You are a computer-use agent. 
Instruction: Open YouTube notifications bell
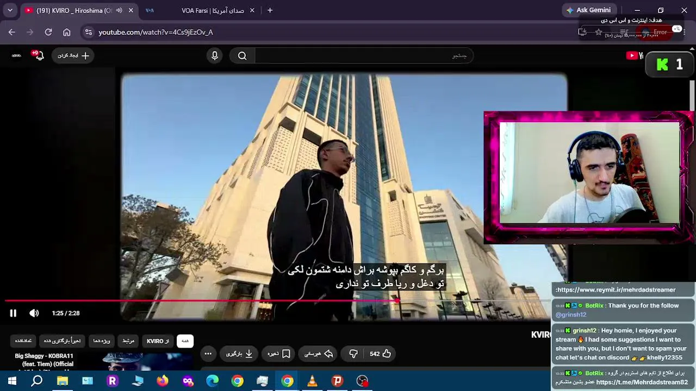click(38, 55)
